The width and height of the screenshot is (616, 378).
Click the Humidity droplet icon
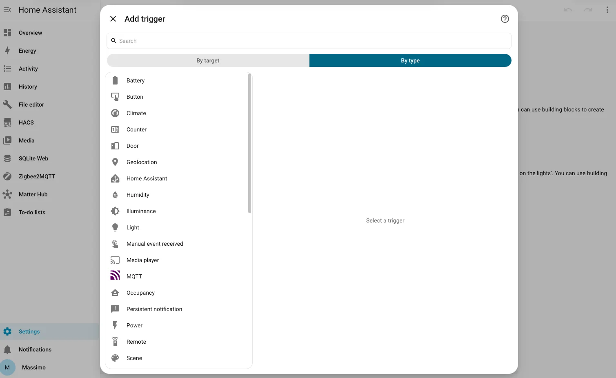click(x=115, y=195)
